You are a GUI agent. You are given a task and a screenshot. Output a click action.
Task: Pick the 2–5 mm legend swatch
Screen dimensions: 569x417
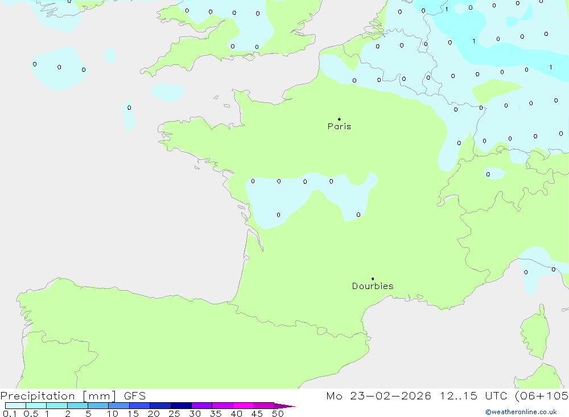click(77, 406)
